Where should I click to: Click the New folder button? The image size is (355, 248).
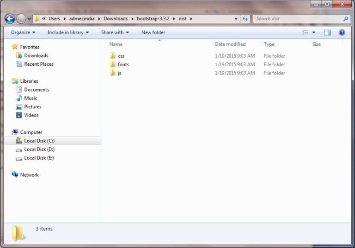coord(153,32)
